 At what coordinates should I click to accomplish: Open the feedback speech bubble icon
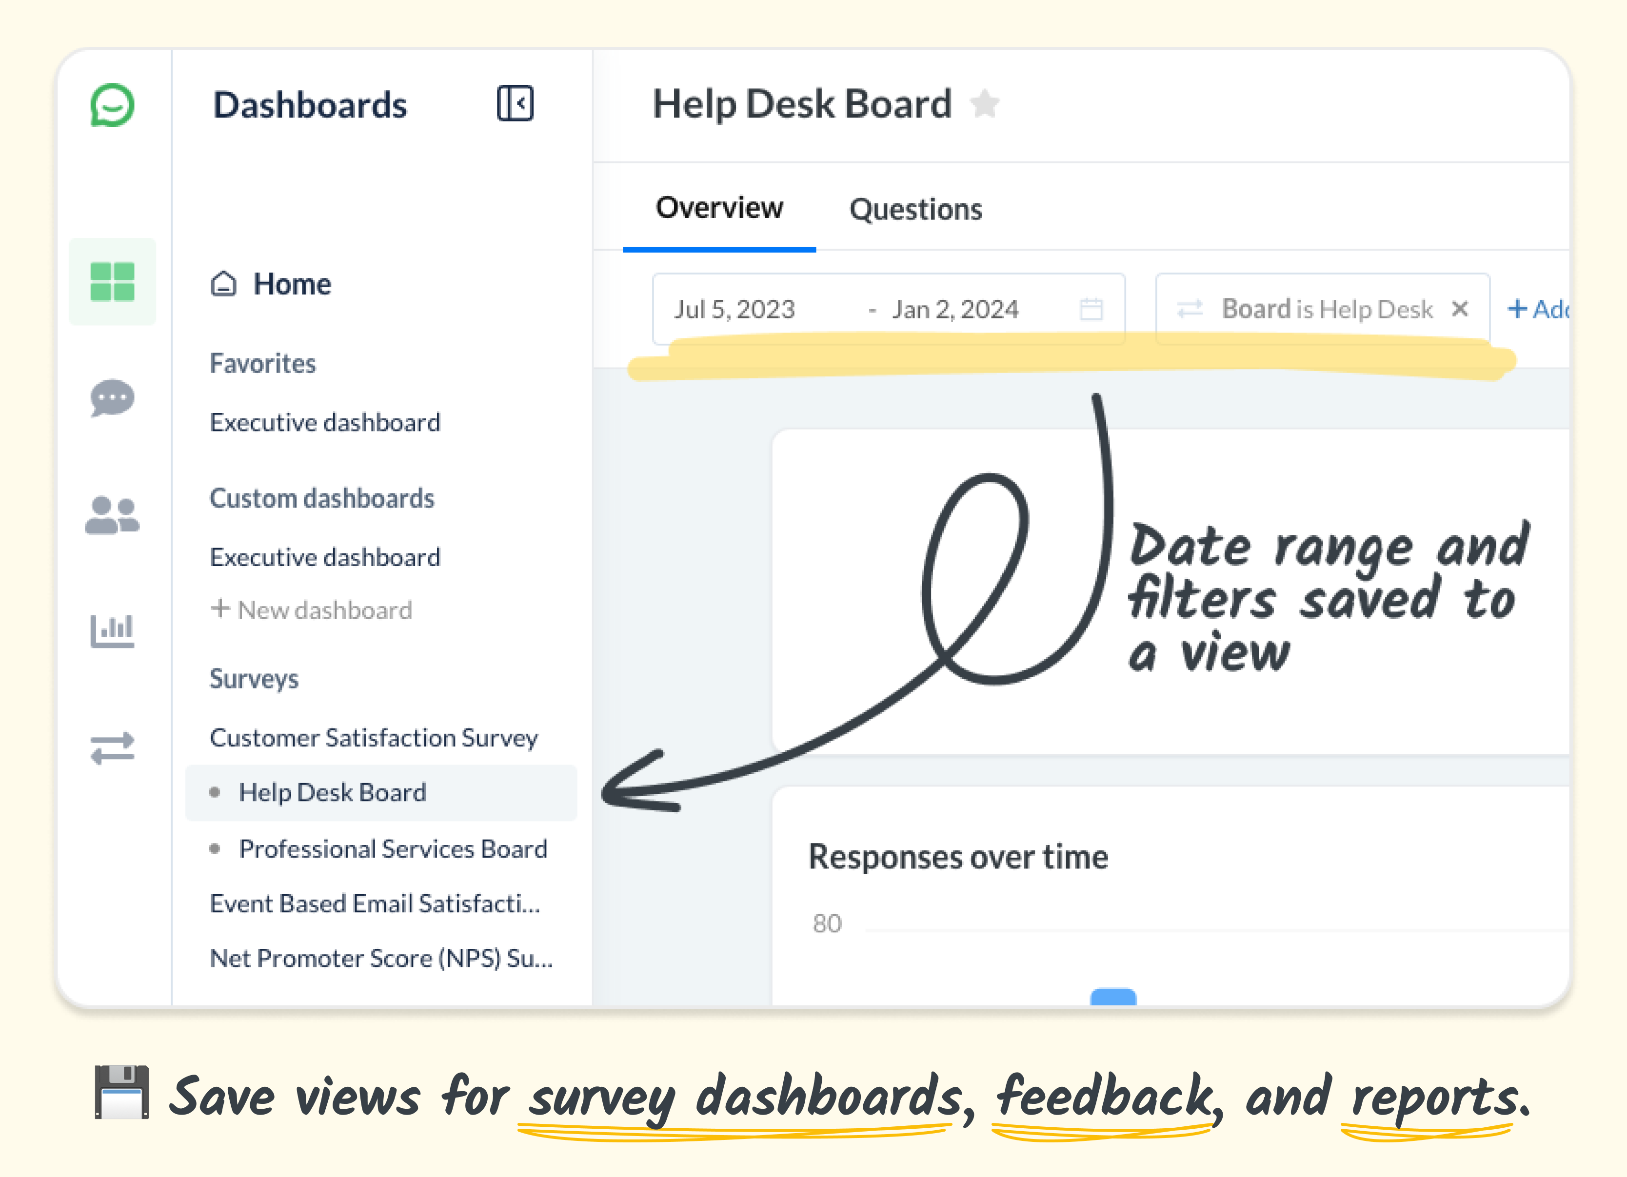pyautogui.click(x=113, y=397)
